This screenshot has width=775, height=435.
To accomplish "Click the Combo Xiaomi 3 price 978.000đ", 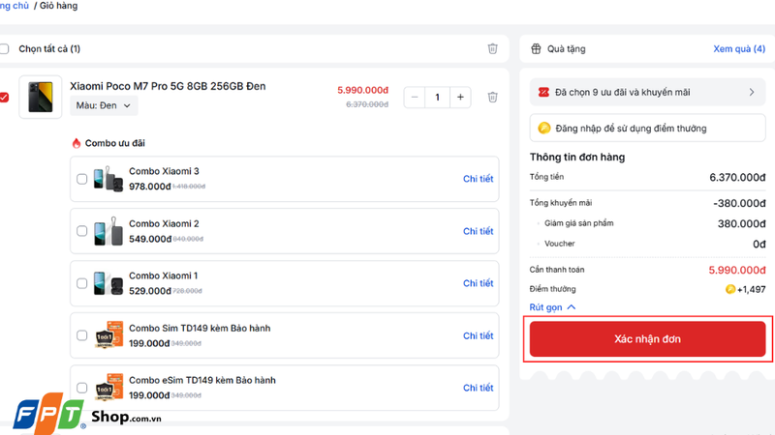I will click(150, 187).
